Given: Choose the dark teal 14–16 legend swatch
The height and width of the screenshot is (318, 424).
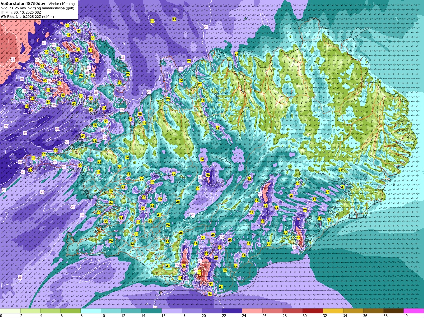Looking at the screenshot, I should tap(152, 311).
